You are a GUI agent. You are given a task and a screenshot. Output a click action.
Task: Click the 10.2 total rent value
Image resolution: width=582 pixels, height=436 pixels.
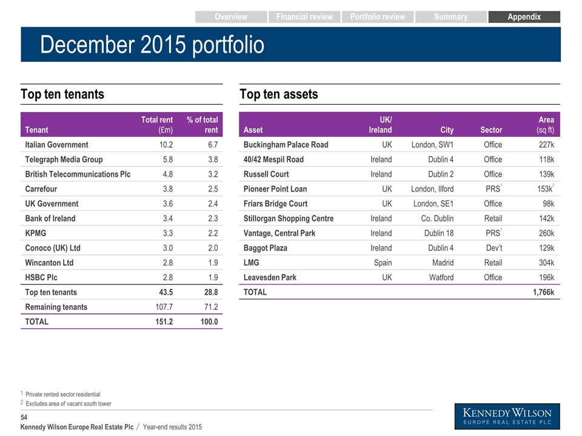click(166, 145)
